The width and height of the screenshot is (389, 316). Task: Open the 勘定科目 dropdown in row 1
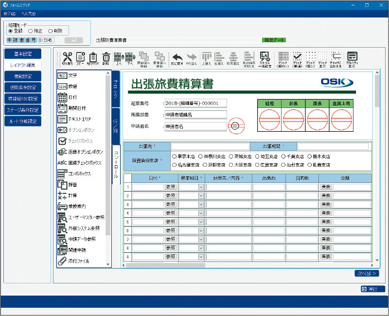coord(201,187)
